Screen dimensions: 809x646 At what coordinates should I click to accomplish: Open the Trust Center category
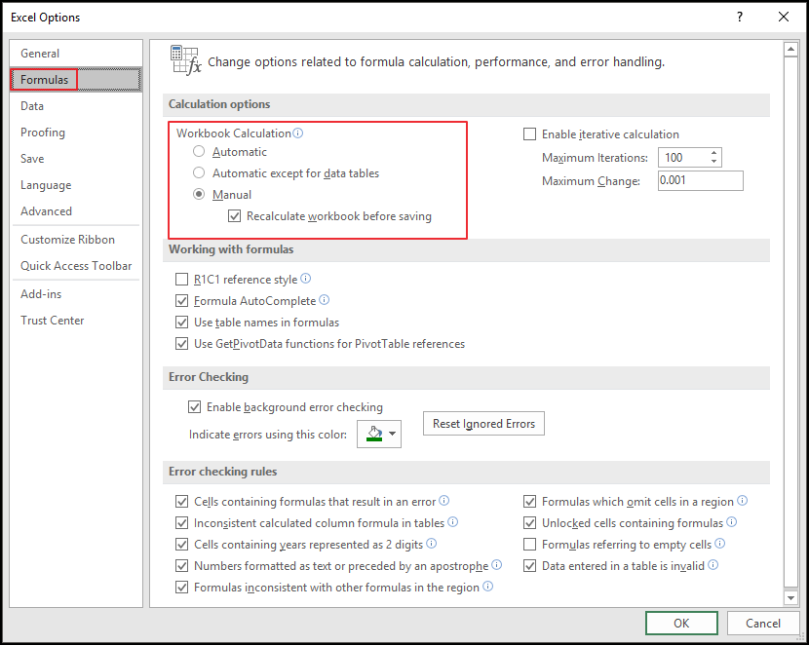point(76,321)
